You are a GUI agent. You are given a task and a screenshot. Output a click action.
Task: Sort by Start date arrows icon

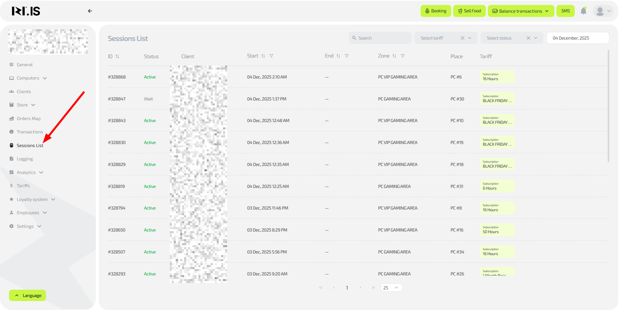click(x=263, y=56)
